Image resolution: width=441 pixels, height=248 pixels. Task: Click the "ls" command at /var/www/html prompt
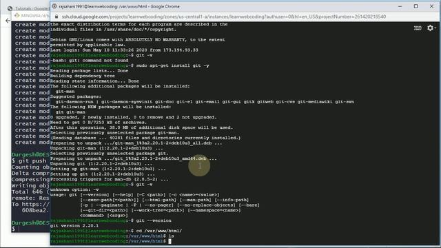171,236
